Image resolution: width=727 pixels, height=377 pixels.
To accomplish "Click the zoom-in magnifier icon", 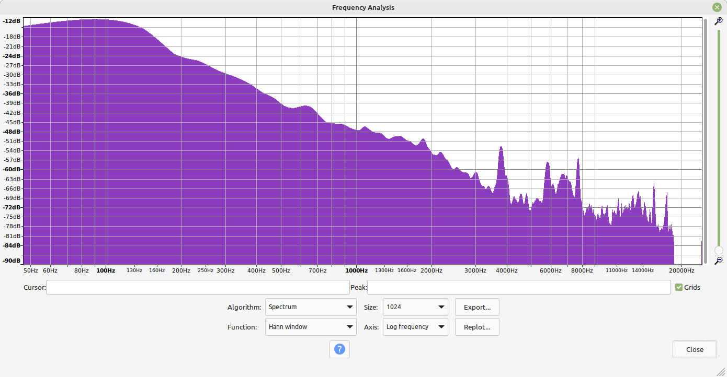I will pyautogui.click(x=719, y=21).
